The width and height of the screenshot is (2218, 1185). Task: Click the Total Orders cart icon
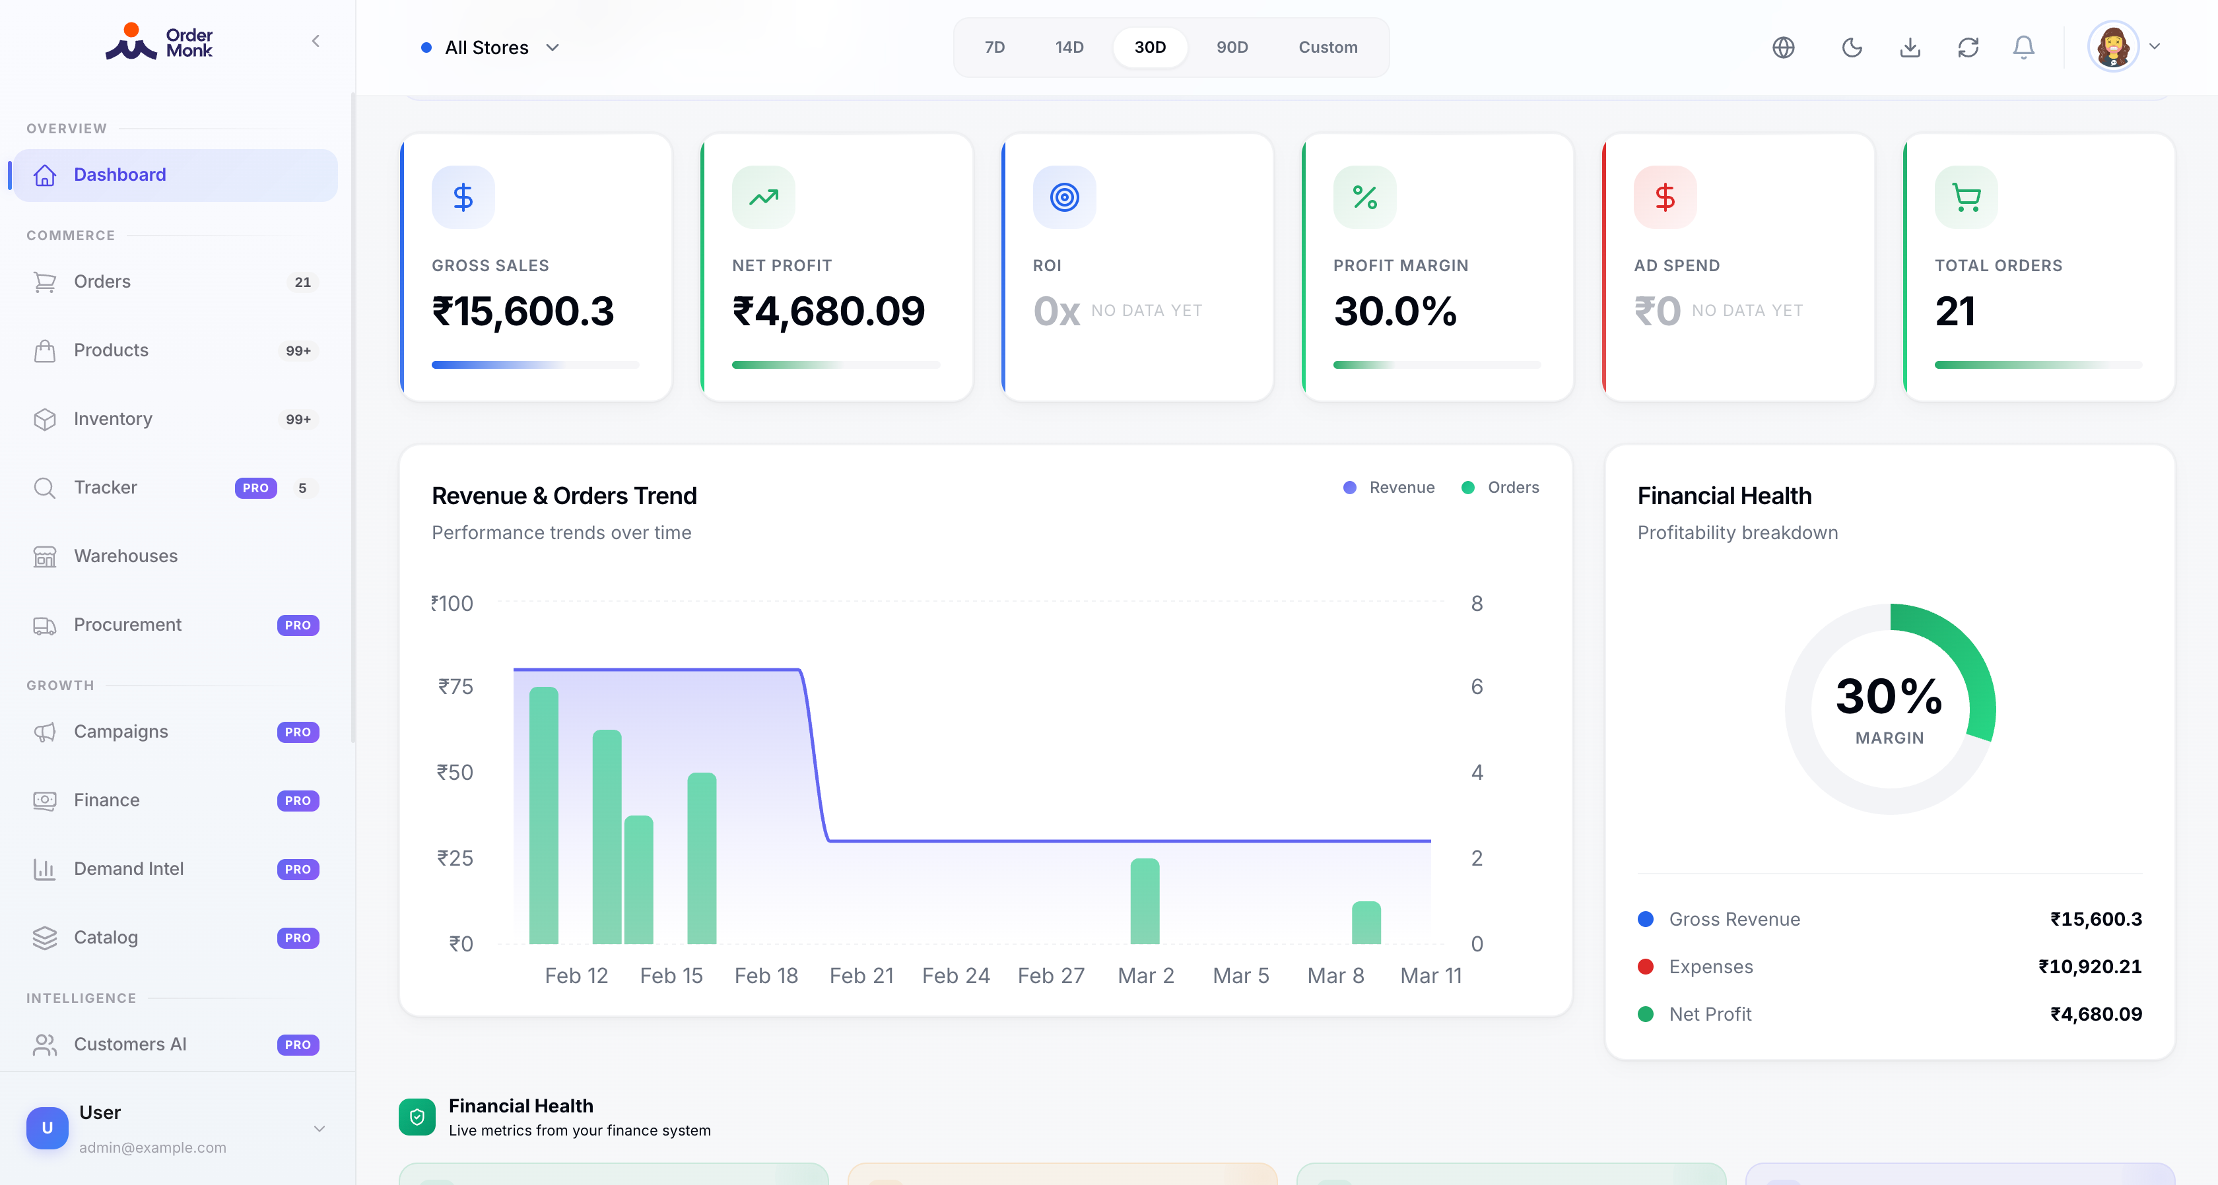tap(1966, 197)
